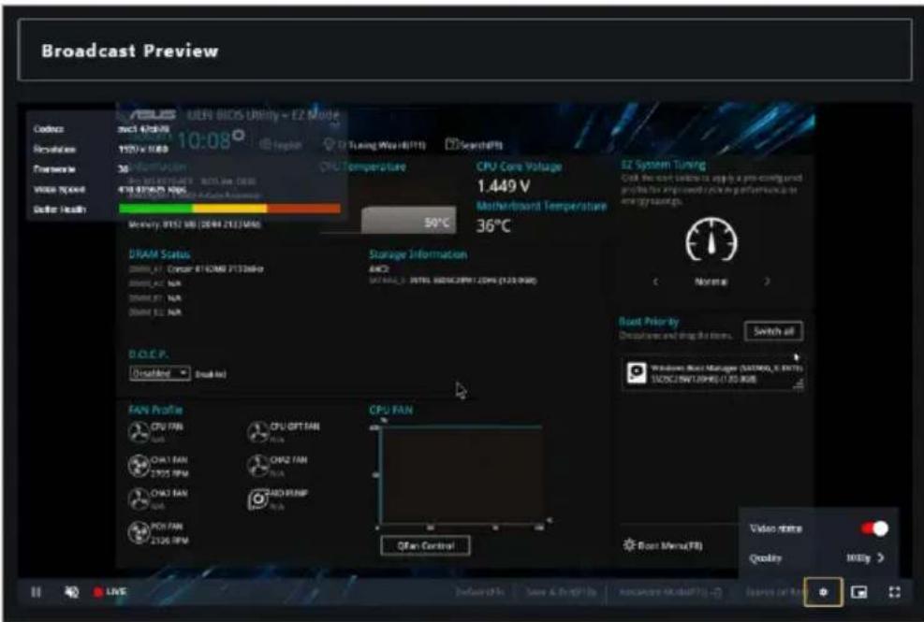Click the CHA3 FAN icon
The width and height of the screenshot is (924, 622).
139,499
